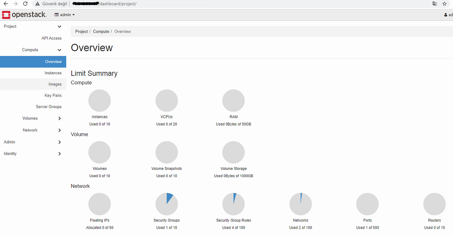
Task: Click the Volumes usage pie chart
Action: (x=99, y=152)
